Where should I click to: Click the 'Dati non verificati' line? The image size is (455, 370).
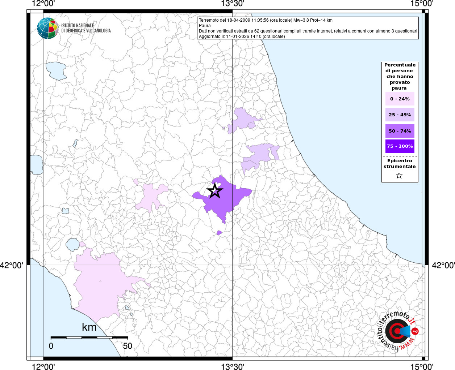point(309,31)
